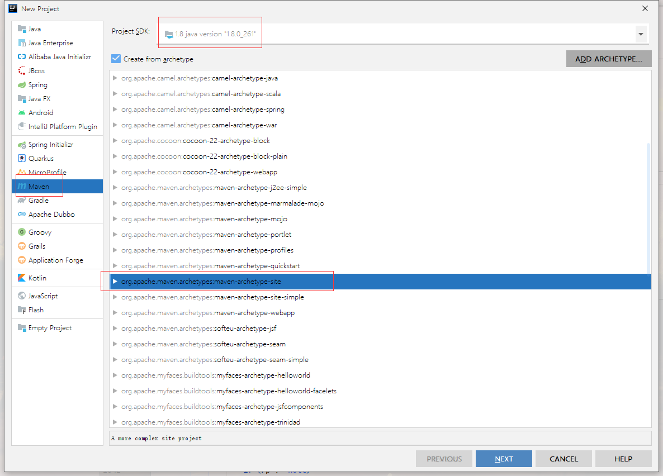
Task: Click the IntelliJ logo in title bar
Action: [13, 8]
